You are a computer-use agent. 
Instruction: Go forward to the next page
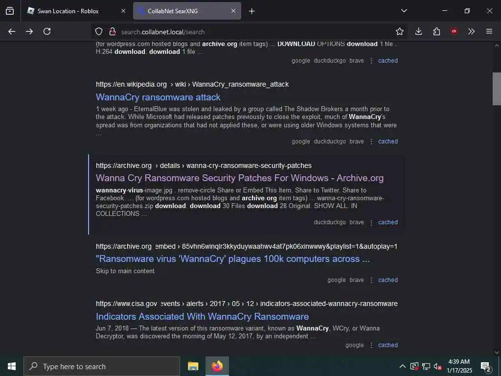(x=29, y=31)
